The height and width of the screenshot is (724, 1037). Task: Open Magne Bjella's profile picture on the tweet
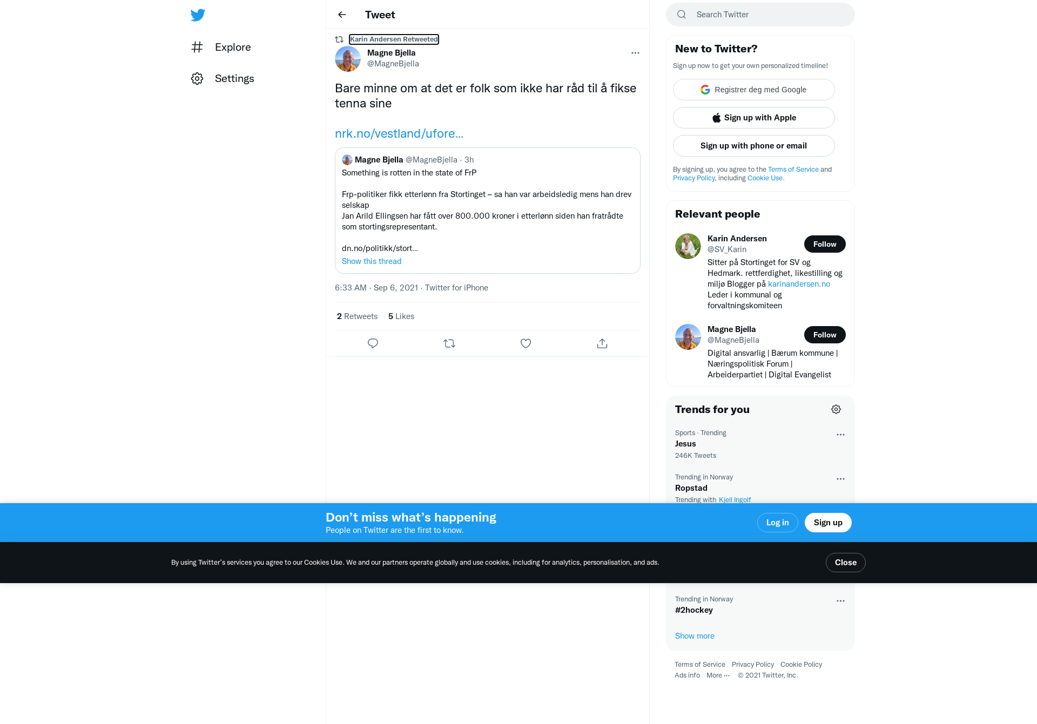pyautogui.click(x=348, y=59)
